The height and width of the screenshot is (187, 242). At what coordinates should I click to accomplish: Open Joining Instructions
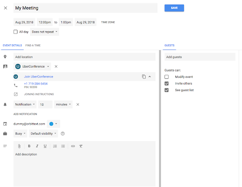[39, 94]
